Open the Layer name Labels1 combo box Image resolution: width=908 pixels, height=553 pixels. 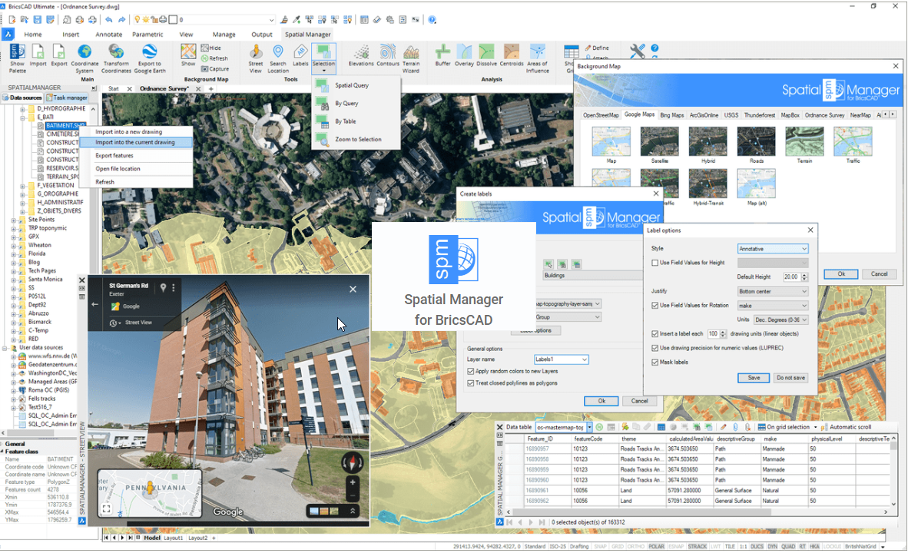point(561,359)
